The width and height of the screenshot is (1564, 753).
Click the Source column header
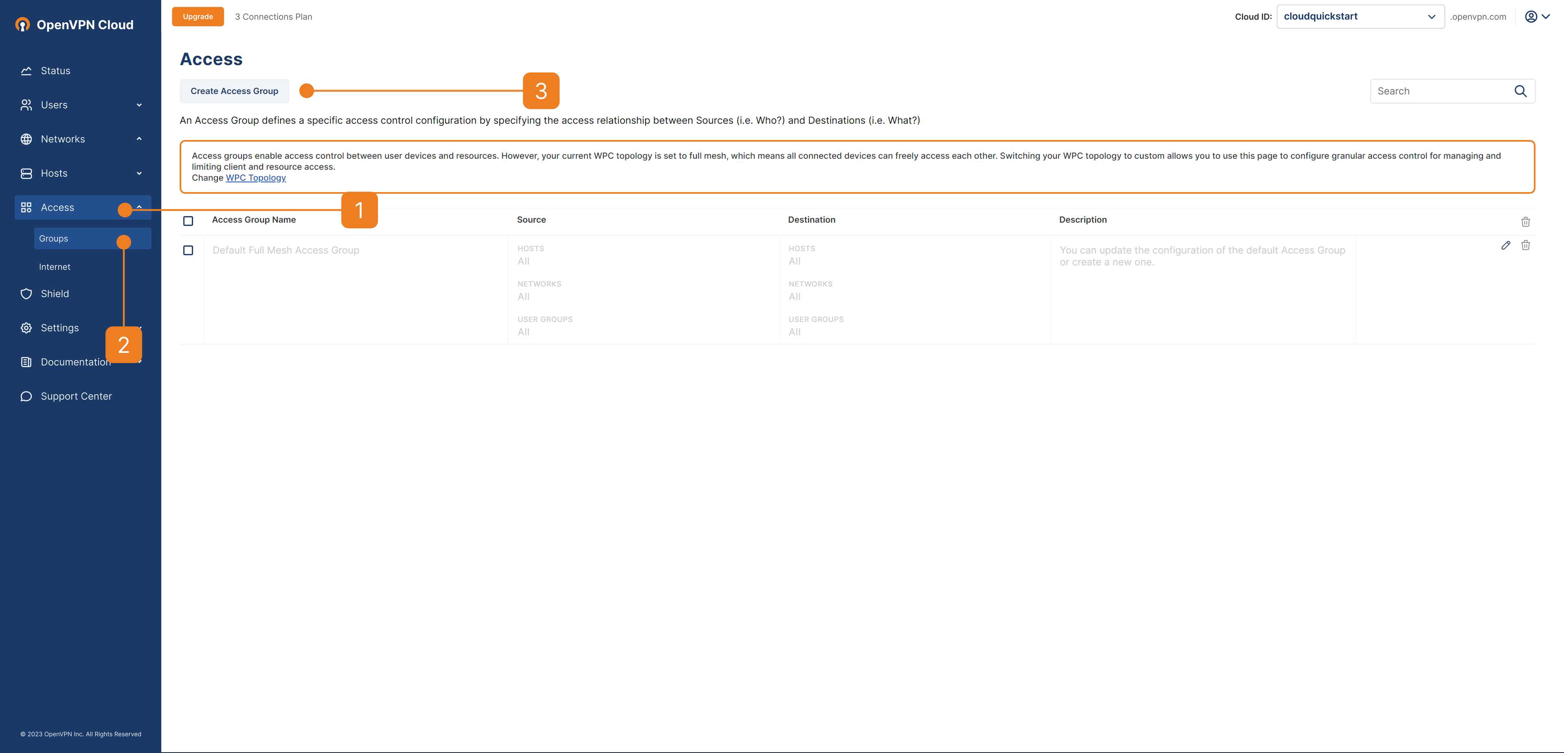531,220
